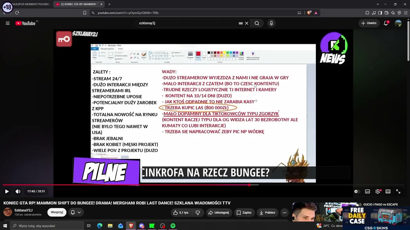Expand the notification bell dropdown
The height and width of the screenshot is (230, 410).
pos(76,212)
